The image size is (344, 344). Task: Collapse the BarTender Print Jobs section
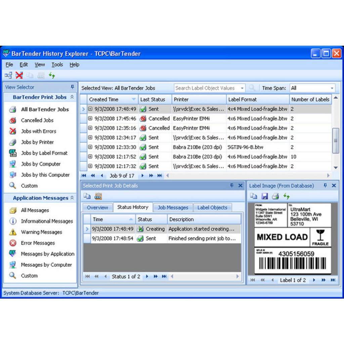point(72,97)
